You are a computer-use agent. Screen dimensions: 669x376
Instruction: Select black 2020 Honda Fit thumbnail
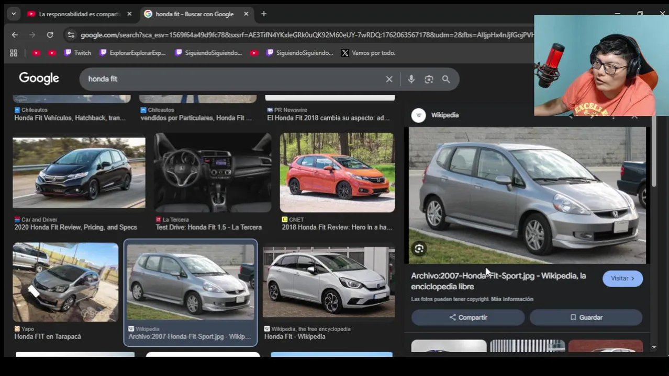click(x=79, y=173)
